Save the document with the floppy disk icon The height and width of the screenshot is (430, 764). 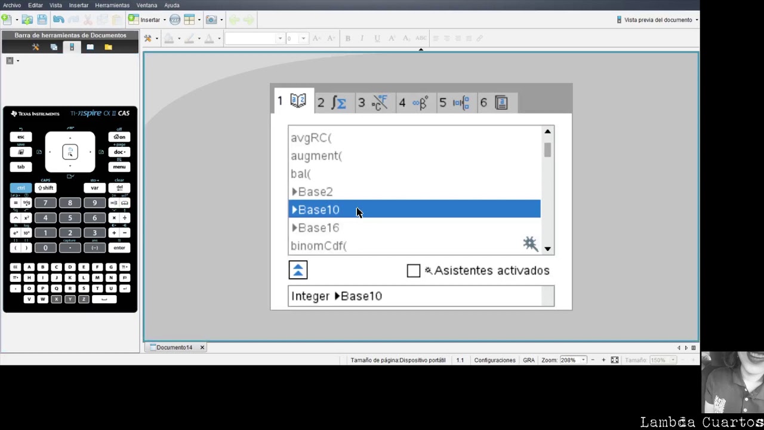click(x=42, y=20)
